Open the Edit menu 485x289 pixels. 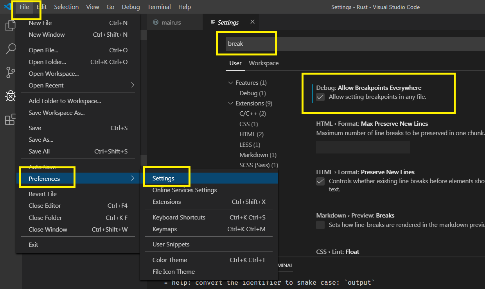[41, 7]
